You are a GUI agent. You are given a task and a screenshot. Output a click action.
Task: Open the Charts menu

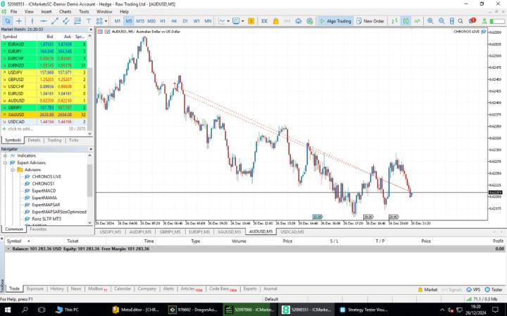click(x=65, y=12)
